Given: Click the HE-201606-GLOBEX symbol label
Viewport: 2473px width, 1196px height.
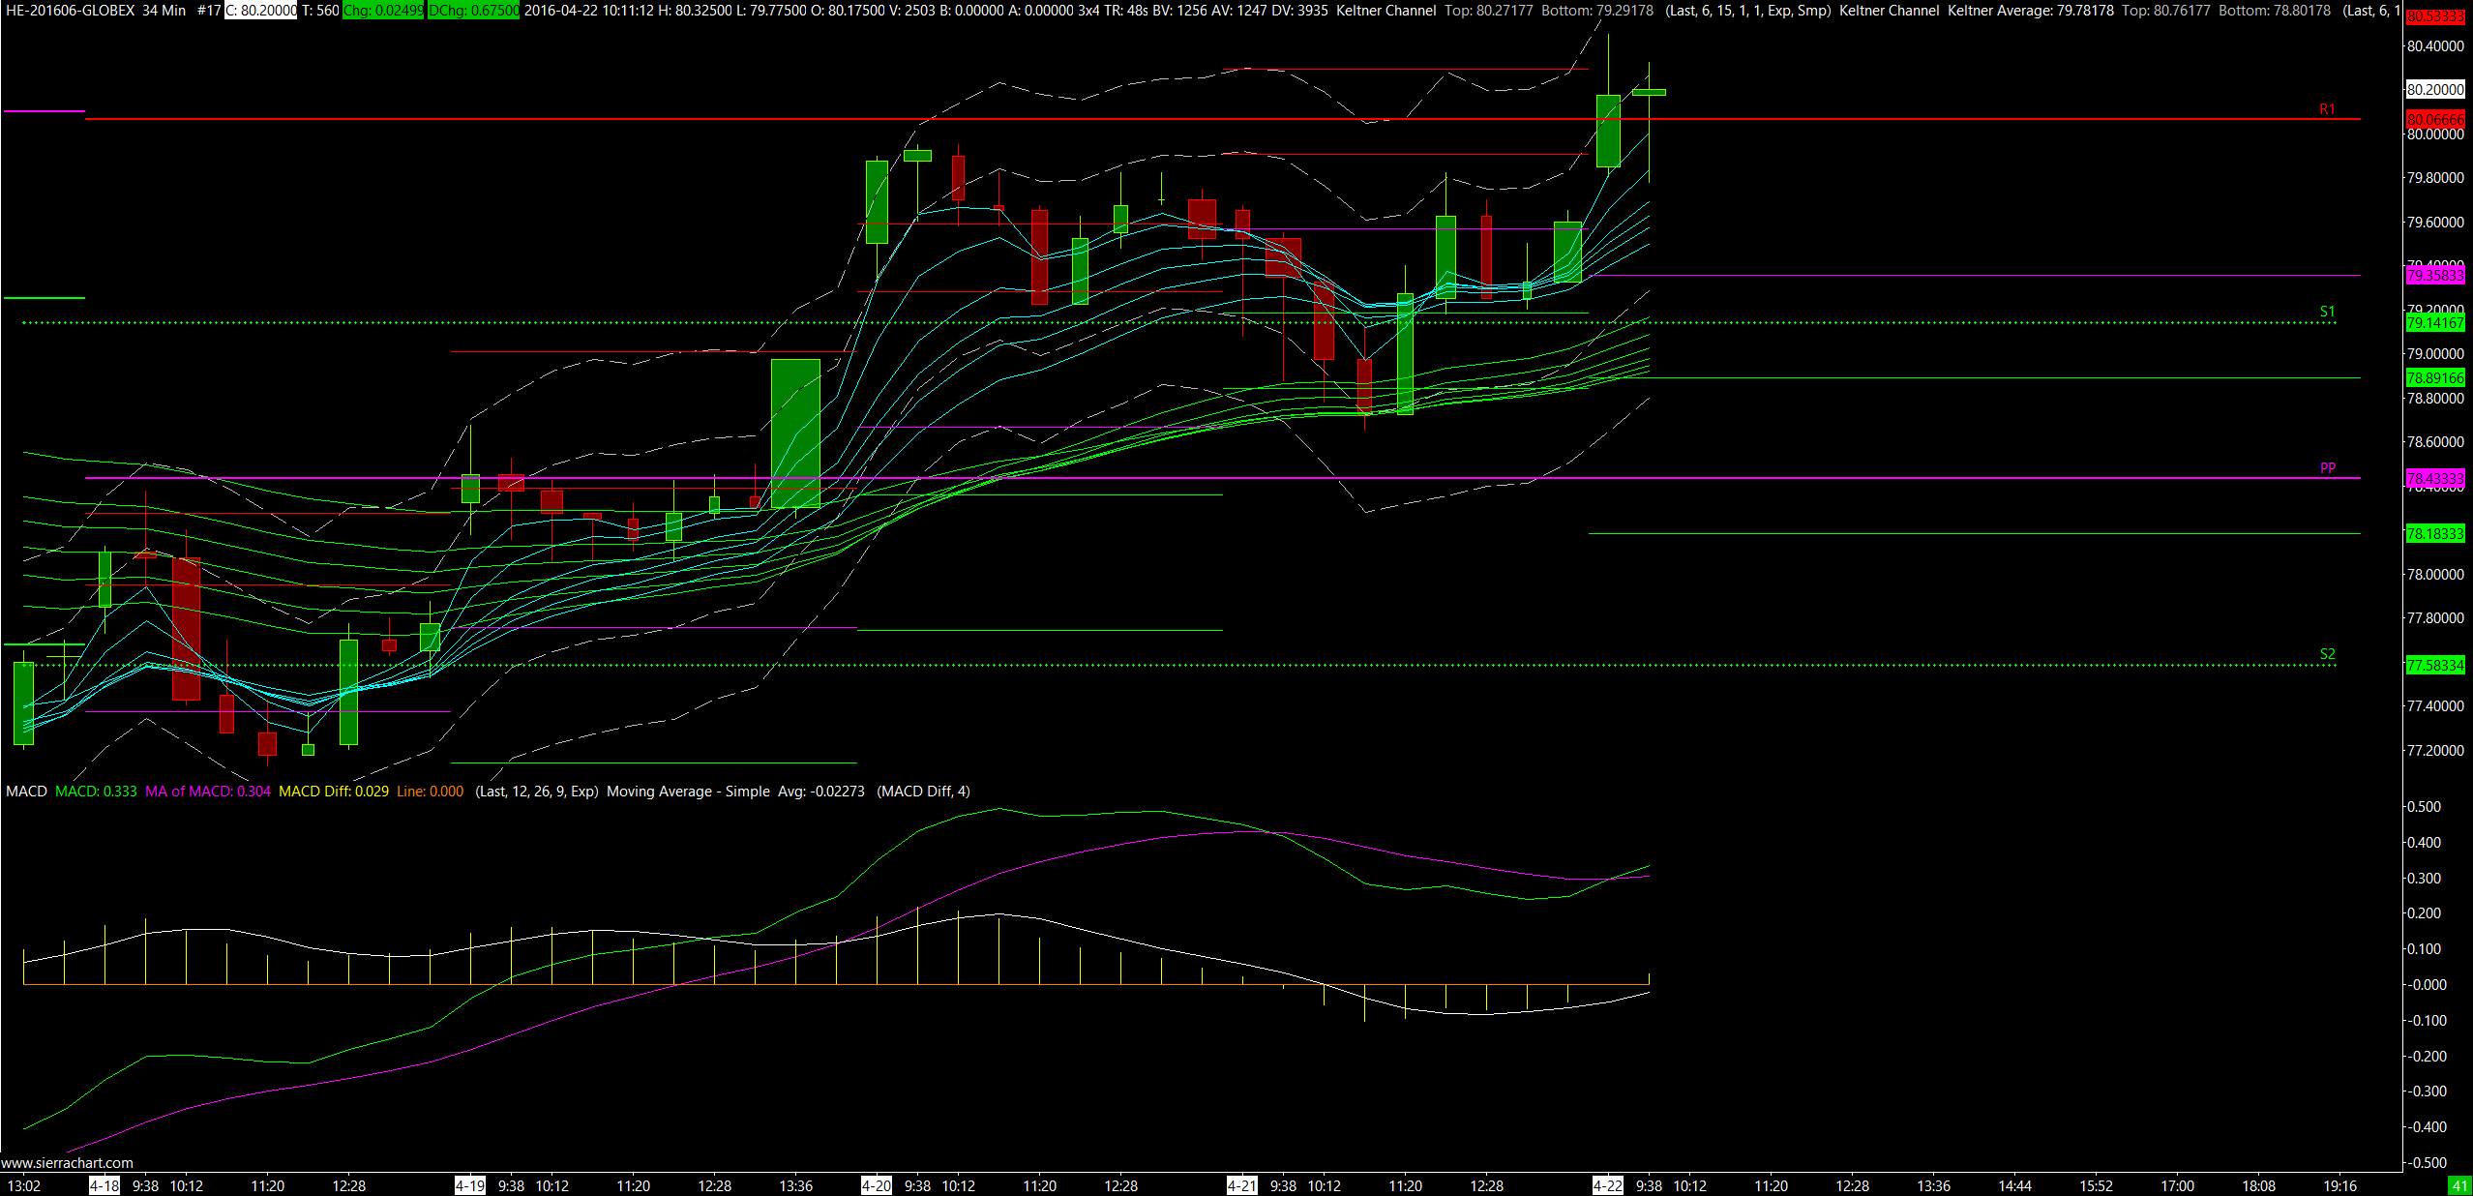Looking at the screenshot, I should 70,11.
